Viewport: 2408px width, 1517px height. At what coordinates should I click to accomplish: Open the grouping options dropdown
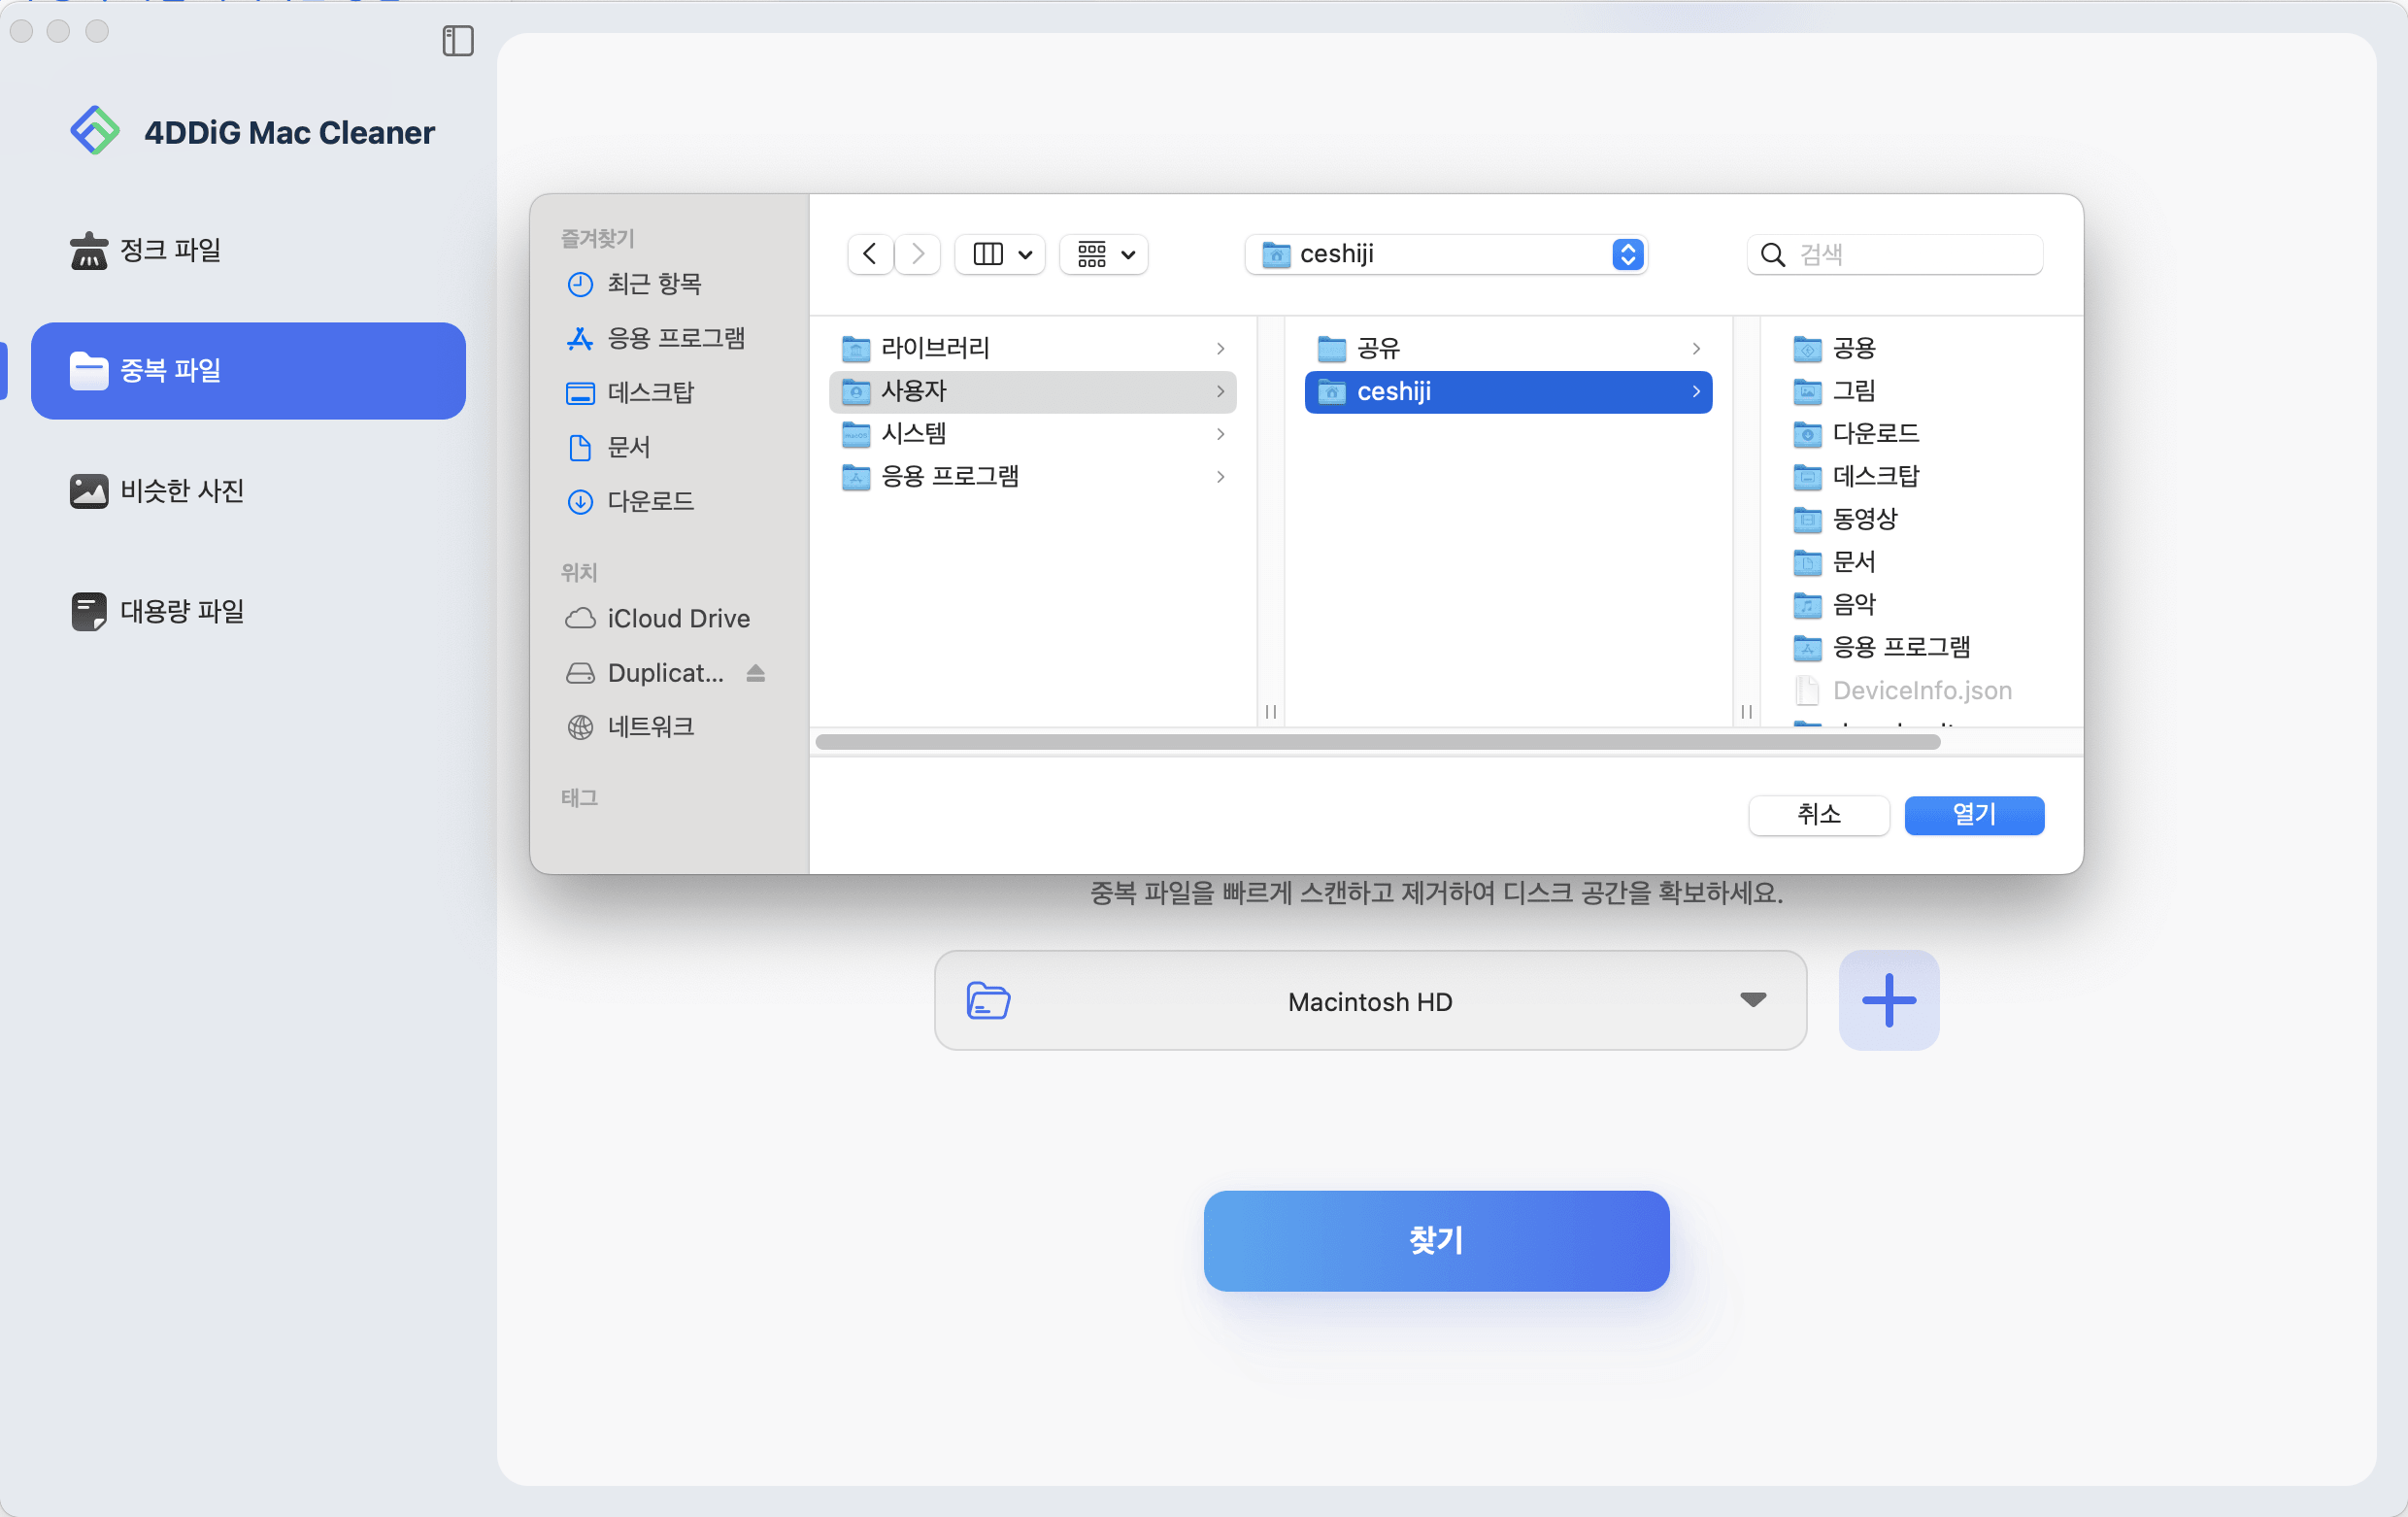[x=1103, y=254]
